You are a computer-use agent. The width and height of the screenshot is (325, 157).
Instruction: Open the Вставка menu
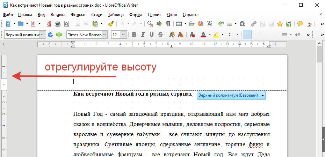tap(58, 15)
